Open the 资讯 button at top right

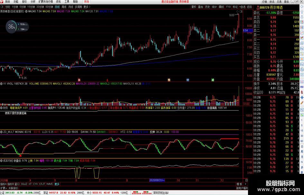click(x=272, y=2)
